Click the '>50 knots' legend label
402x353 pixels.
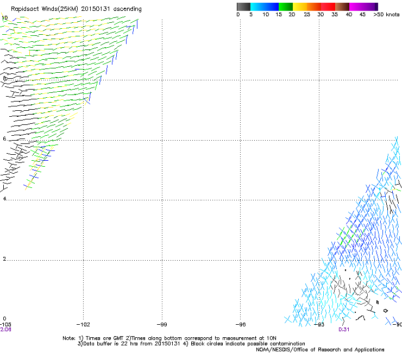[386, 15]
